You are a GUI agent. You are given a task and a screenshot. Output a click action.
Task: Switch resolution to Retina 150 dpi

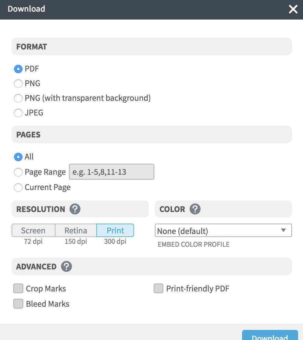pos(76,230)
